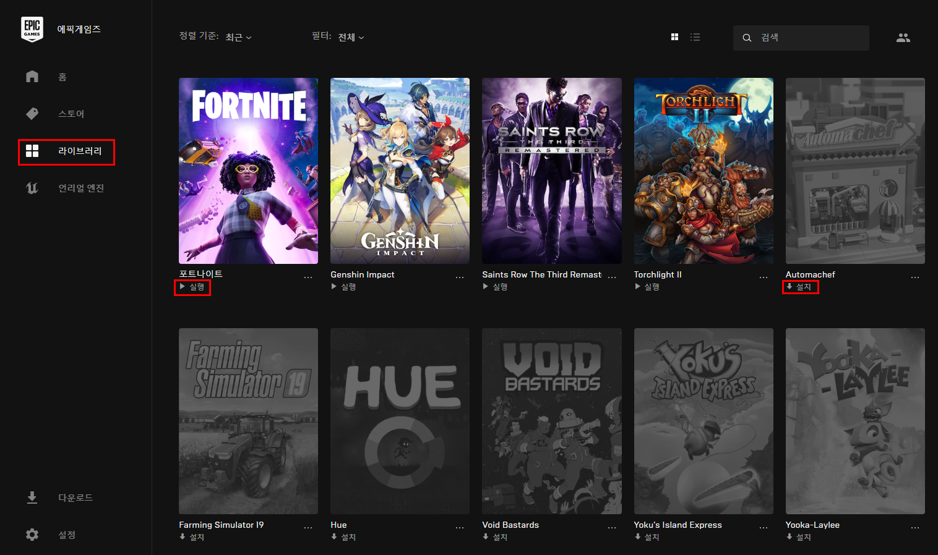The height and width of the screenshot is (555, 938).
Task: Select the Farming Simulator 19 cover
Action: (x=248, y=421)
